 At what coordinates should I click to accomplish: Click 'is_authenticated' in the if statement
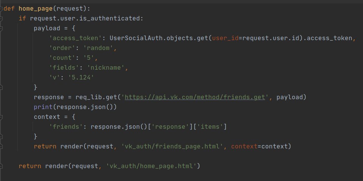[109, 19]
